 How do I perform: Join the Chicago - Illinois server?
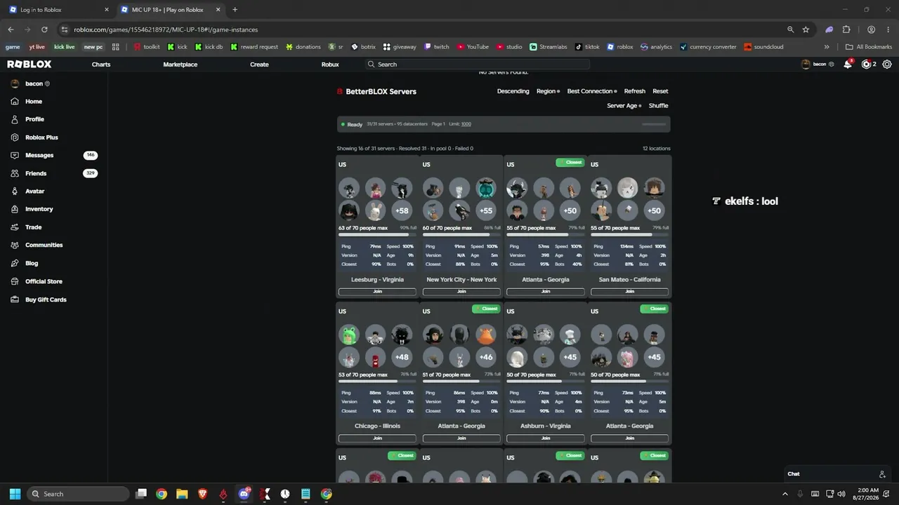point(377,438)
